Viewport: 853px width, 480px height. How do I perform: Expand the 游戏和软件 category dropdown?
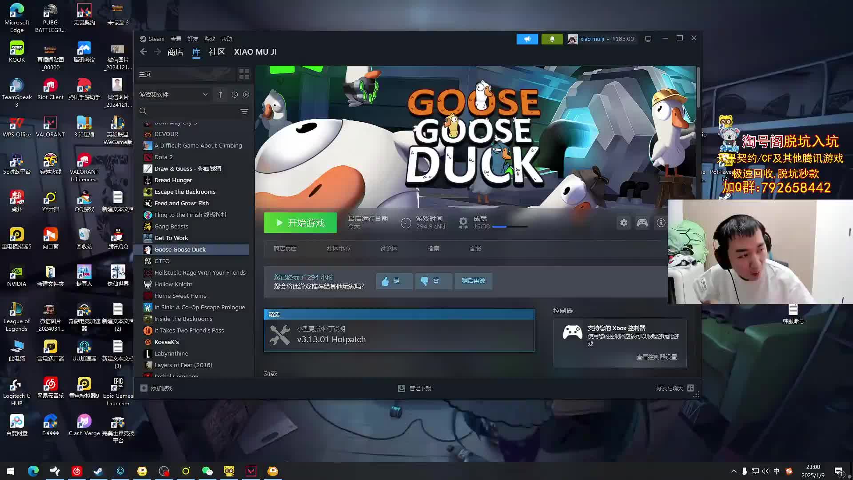[x=205, y=95]
